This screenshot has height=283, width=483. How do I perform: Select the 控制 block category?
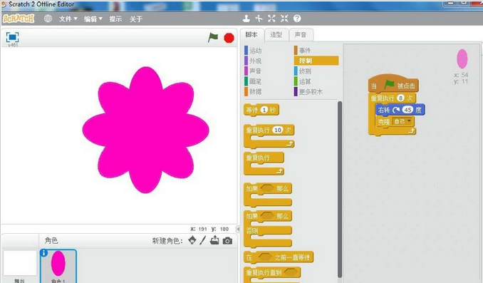point(316,61)
